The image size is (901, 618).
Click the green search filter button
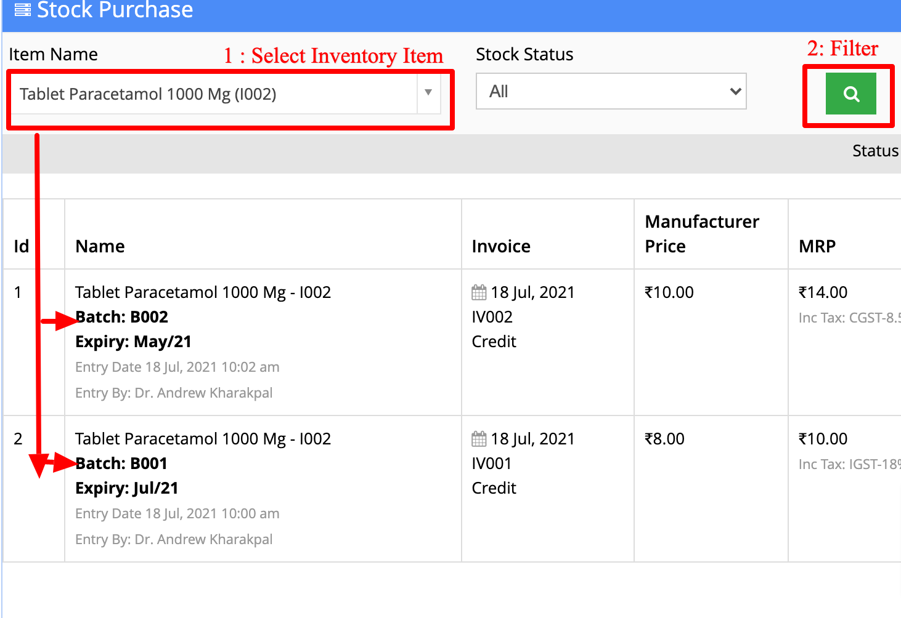(x=850, y=94)
